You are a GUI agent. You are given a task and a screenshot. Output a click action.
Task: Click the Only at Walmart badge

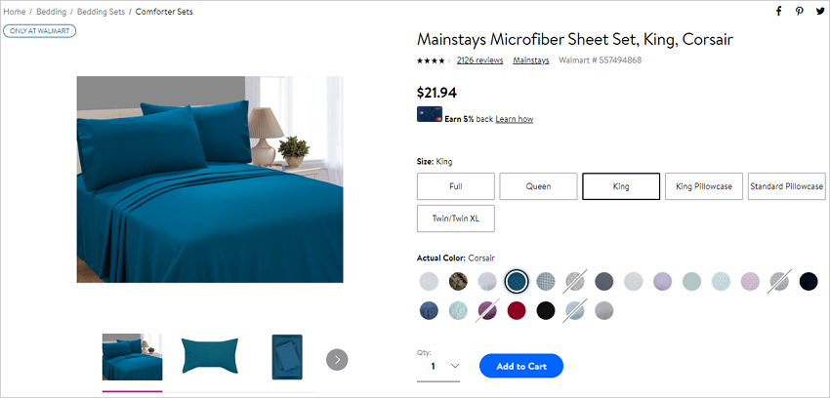coord(40,31)
